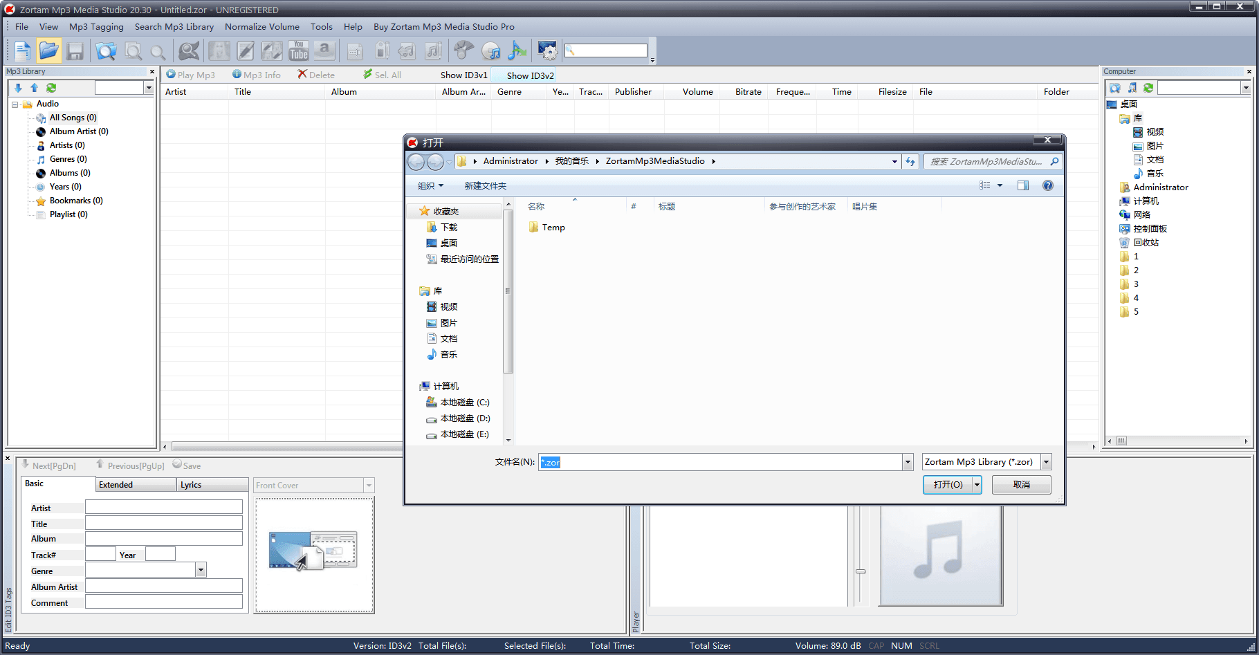The image size is (1259, 655).
Task: Click the silver fan-shaped toolbar icon
Action: (x=463, y=50)
